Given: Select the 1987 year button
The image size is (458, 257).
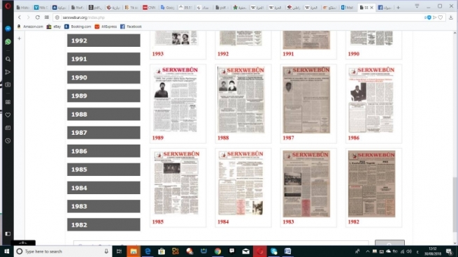Looking at the screenshot, I should [x=103, y=133].
